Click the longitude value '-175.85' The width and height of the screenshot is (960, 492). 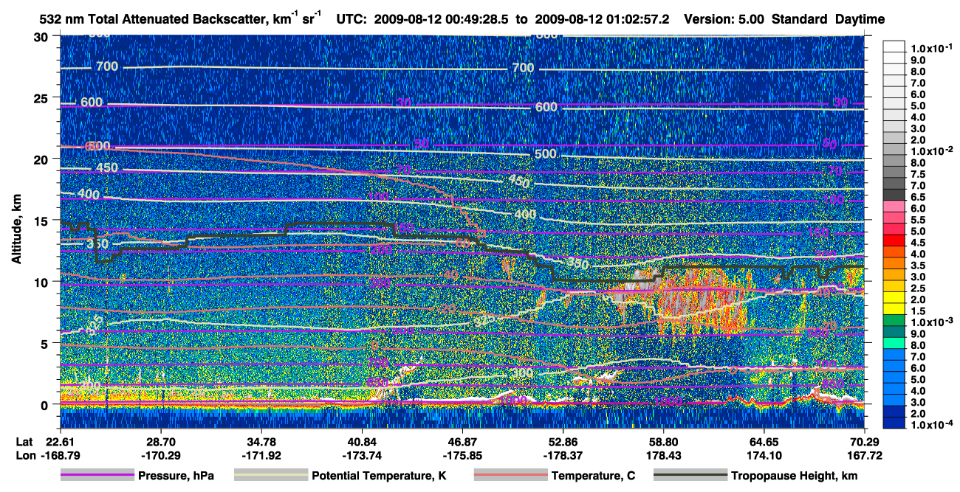coord(462,455)
